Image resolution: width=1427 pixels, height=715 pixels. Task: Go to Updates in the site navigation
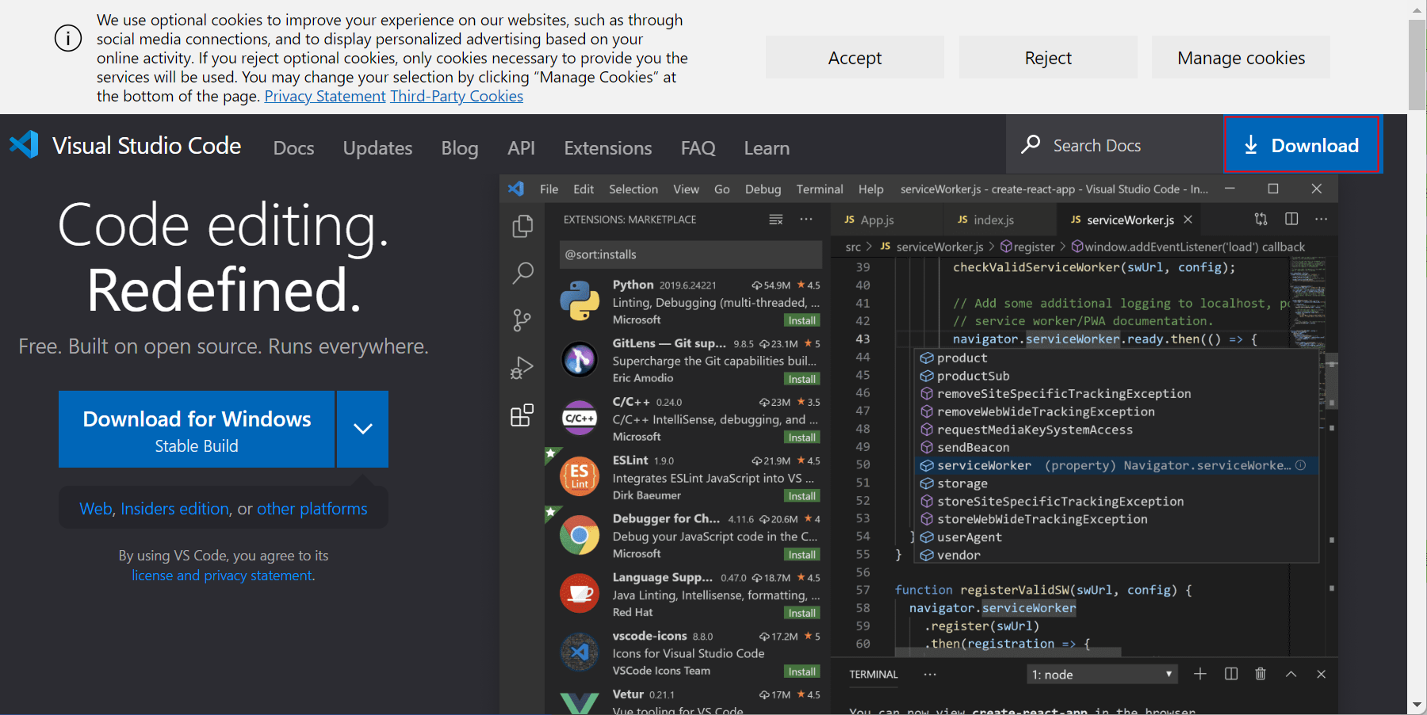point(377,148)
